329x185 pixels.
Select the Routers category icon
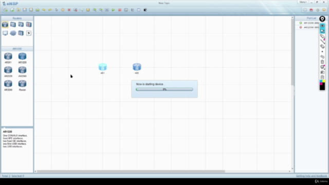[5, 25]
